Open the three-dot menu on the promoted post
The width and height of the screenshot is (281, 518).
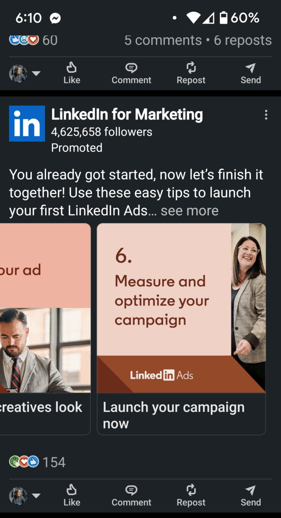pos(266,115)
